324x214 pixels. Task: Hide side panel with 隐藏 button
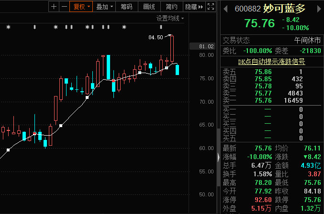(194, 7)
